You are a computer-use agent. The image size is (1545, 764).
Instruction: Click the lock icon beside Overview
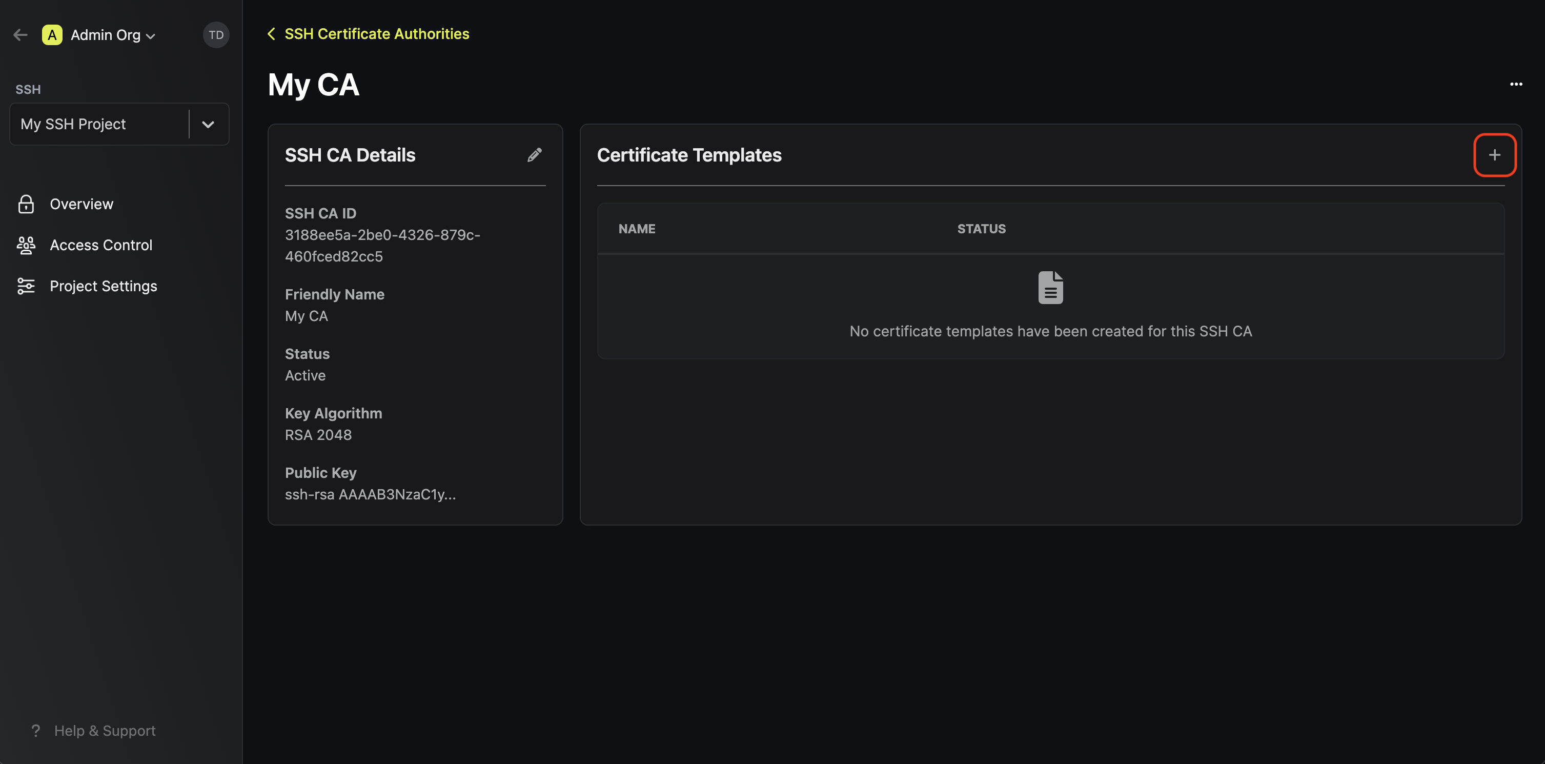pyautogui.click(x=25, y=204)
